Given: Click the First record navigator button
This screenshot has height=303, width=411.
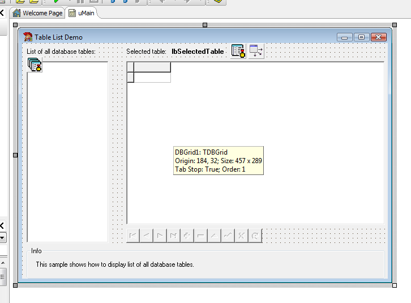Looking at the screenshot, I should point(134,236).
